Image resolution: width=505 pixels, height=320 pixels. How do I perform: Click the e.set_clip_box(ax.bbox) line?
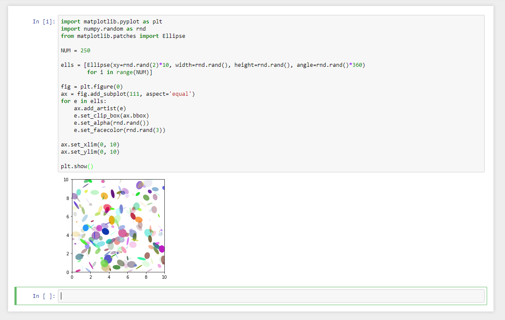coord(110,115)
